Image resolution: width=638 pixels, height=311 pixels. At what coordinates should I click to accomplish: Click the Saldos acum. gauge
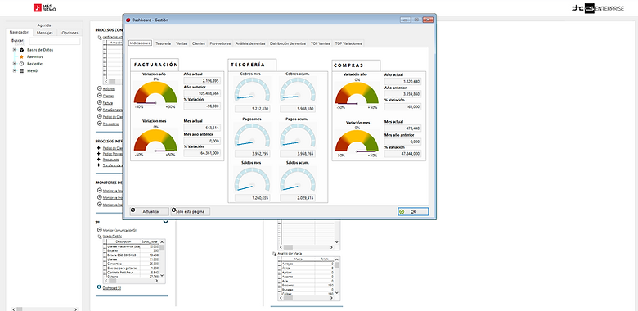(x=298, y=179)
